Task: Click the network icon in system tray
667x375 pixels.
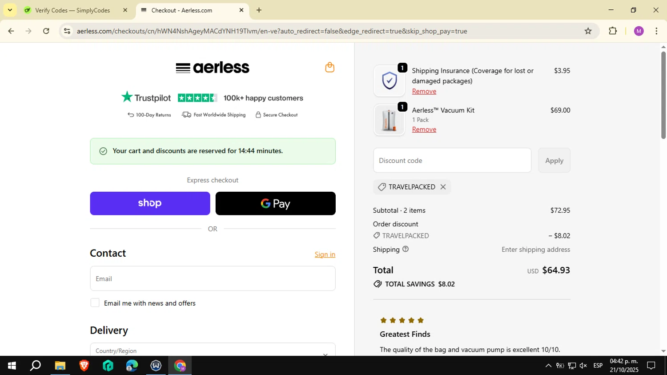Action: 572,366
